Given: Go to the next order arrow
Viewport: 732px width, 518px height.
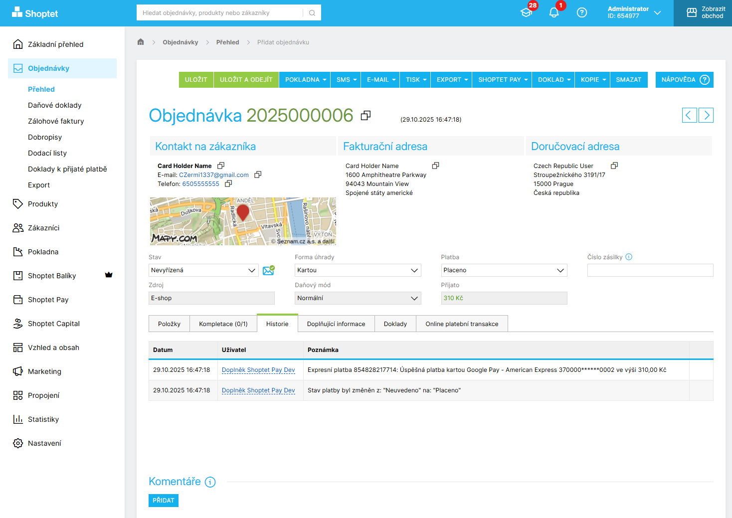Looking at the screenshot, I should tap(706, 115).
